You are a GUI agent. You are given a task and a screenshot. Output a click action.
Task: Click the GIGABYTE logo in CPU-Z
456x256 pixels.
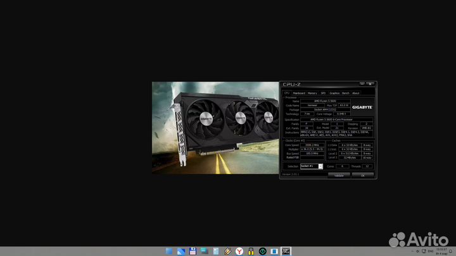coord(362,107)
